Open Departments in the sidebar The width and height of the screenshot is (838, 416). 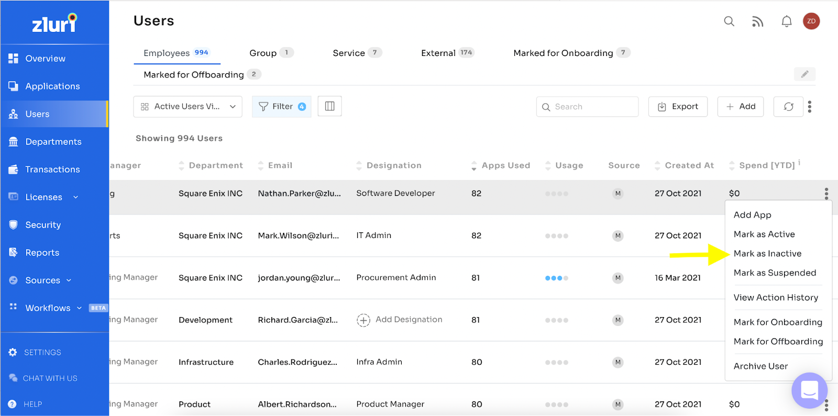[x=54, y=142]
